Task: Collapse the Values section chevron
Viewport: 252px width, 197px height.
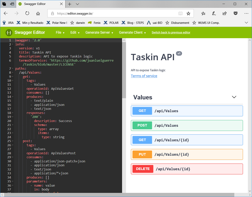Action: pos(234,97)
